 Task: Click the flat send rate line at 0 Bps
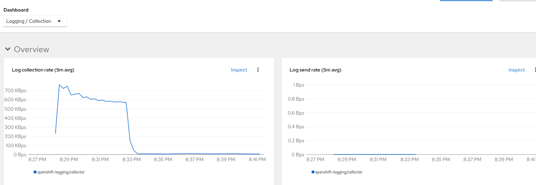tap(375, 154)
